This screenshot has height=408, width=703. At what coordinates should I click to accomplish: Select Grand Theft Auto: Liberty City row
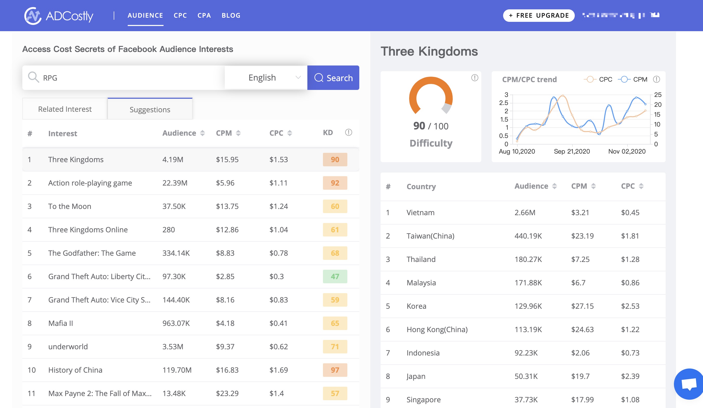[x=191, y=277]
